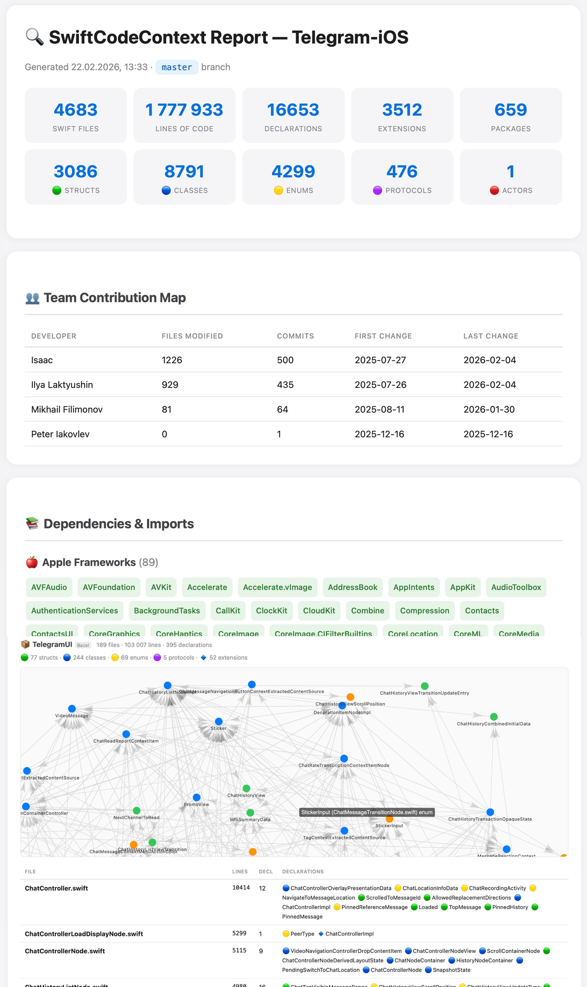Click the Commits column header
The image size is (587, 987).
pos(295,336)
